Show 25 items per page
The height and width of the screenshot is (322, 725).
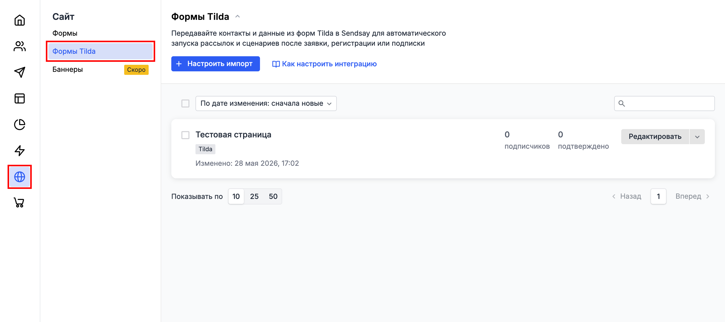[x=254, y=196]
